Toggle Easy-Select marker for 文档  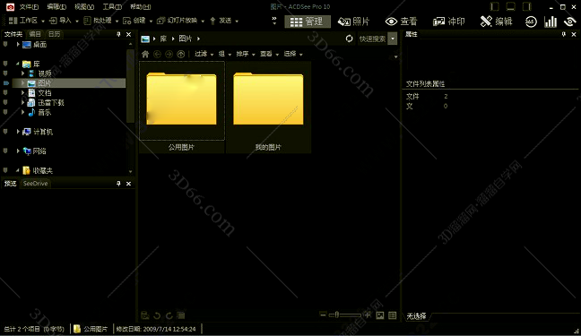(x=5, y=92)
